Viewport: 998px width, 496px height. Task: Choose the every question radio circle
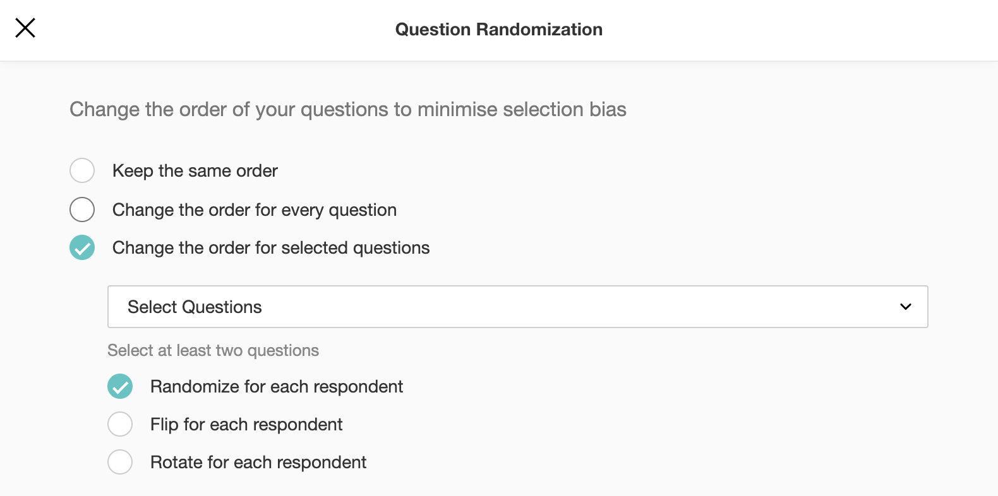tap(82, 210)
